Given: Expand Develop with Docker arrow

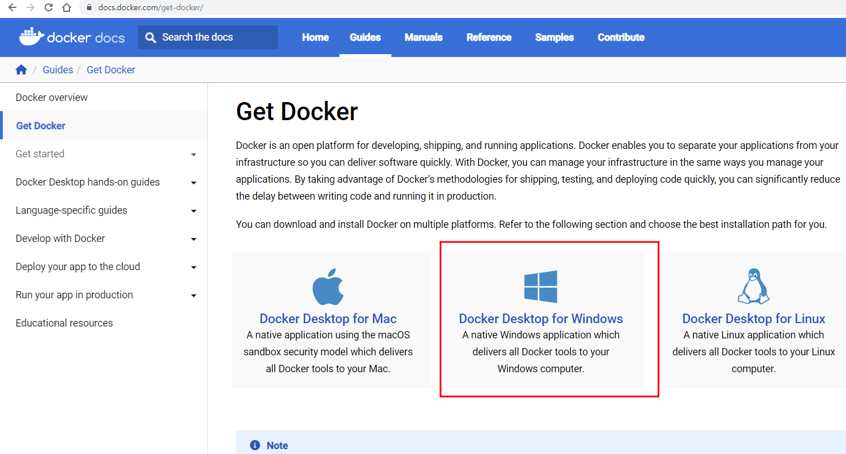Looking at the screenshot, I should [x=194, y=239].
